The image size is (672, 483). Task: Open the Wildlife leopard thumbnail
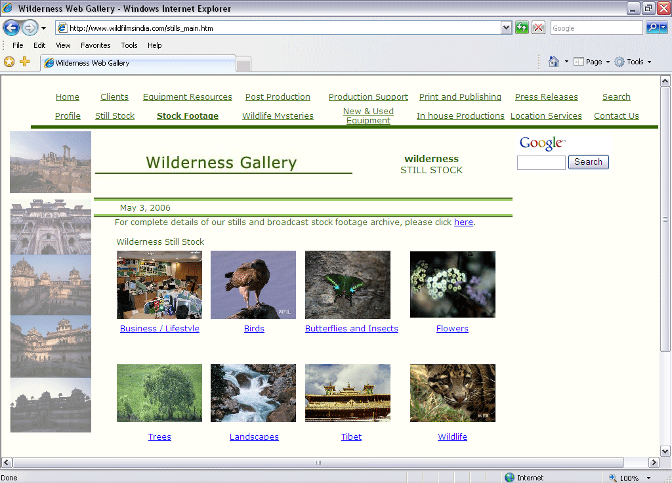pos(453,393)
